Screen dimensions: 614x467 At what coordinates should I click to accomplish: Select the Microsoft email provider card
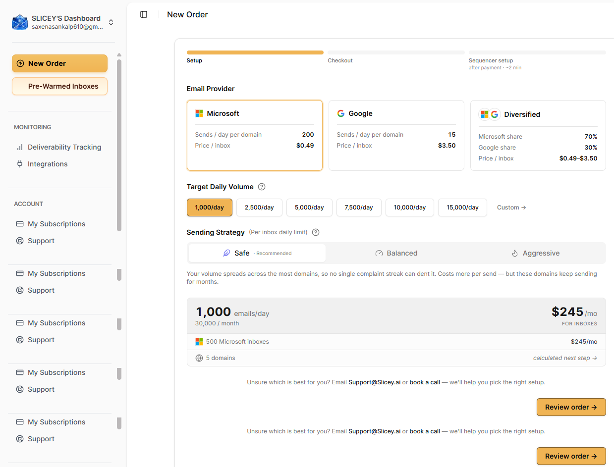(x=255, y=136)
